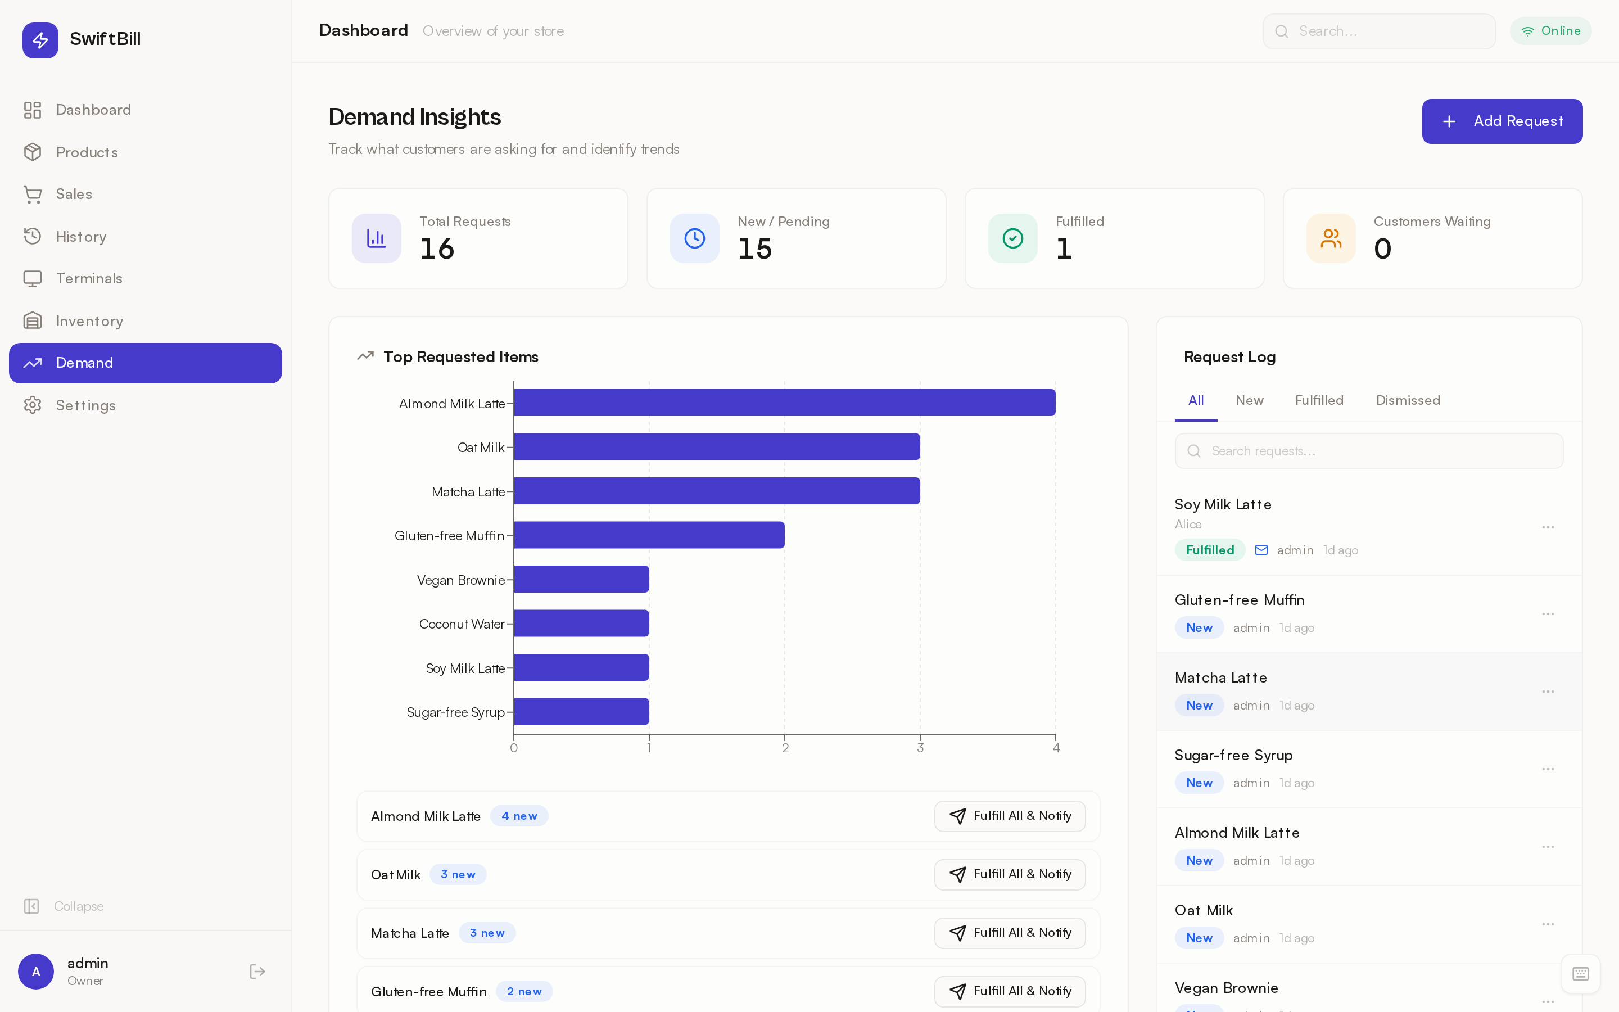Viewport: 1619px width, 1012px height.
Task: Collapse the sidebar
Action: 64,906
